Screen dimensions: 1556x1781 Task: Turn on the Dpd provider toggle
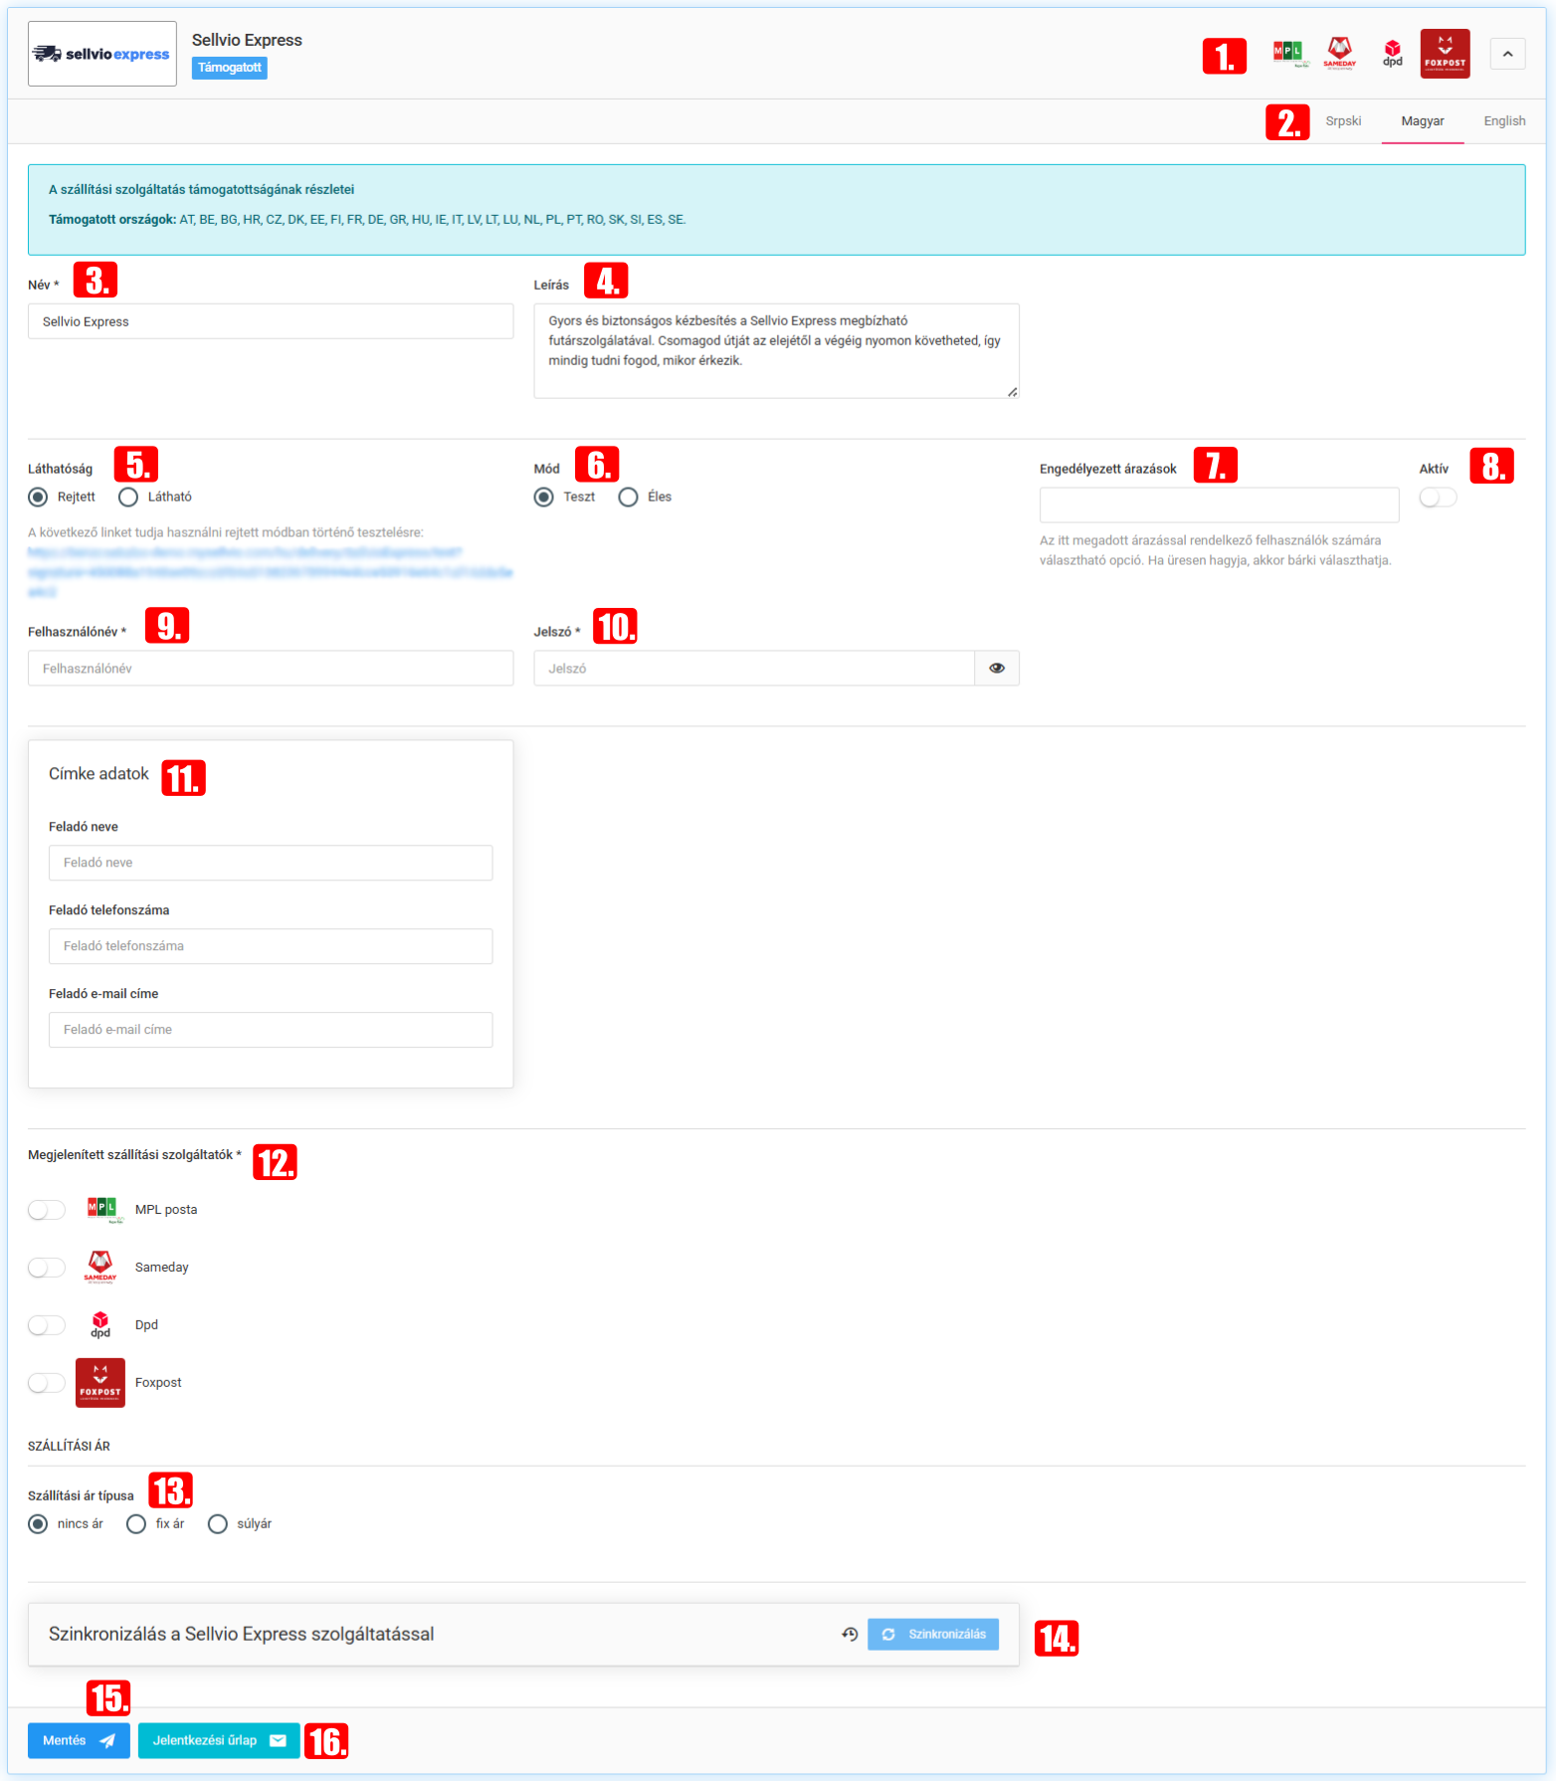pos(47,1325)
